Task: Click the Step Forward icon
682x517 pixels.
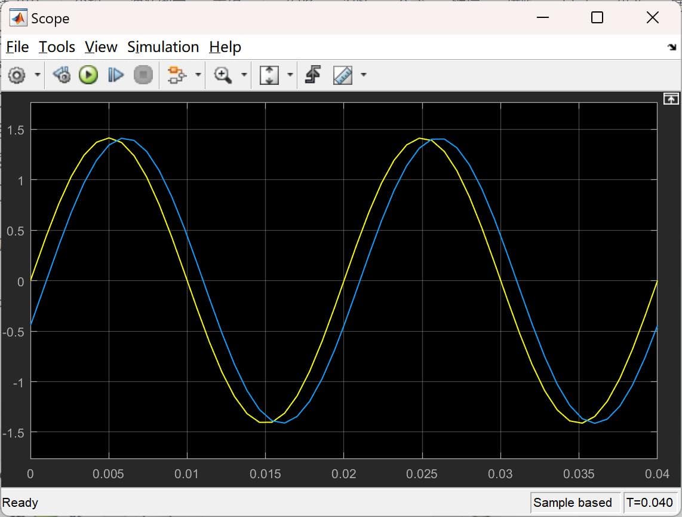Action: point(115,75)
